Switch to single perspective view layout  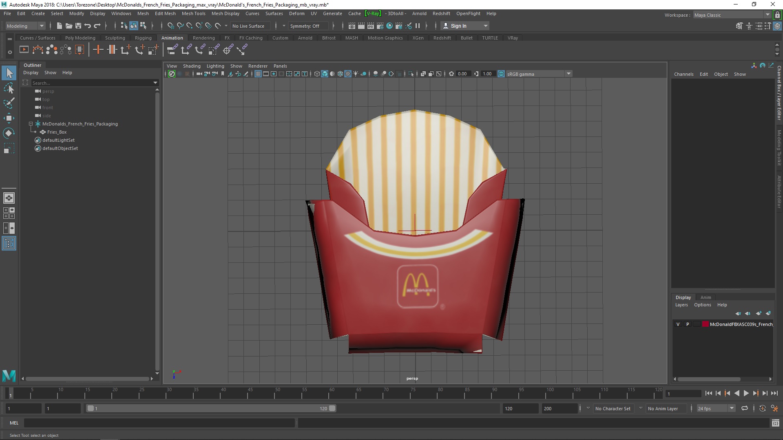click(x=9, y=198)
